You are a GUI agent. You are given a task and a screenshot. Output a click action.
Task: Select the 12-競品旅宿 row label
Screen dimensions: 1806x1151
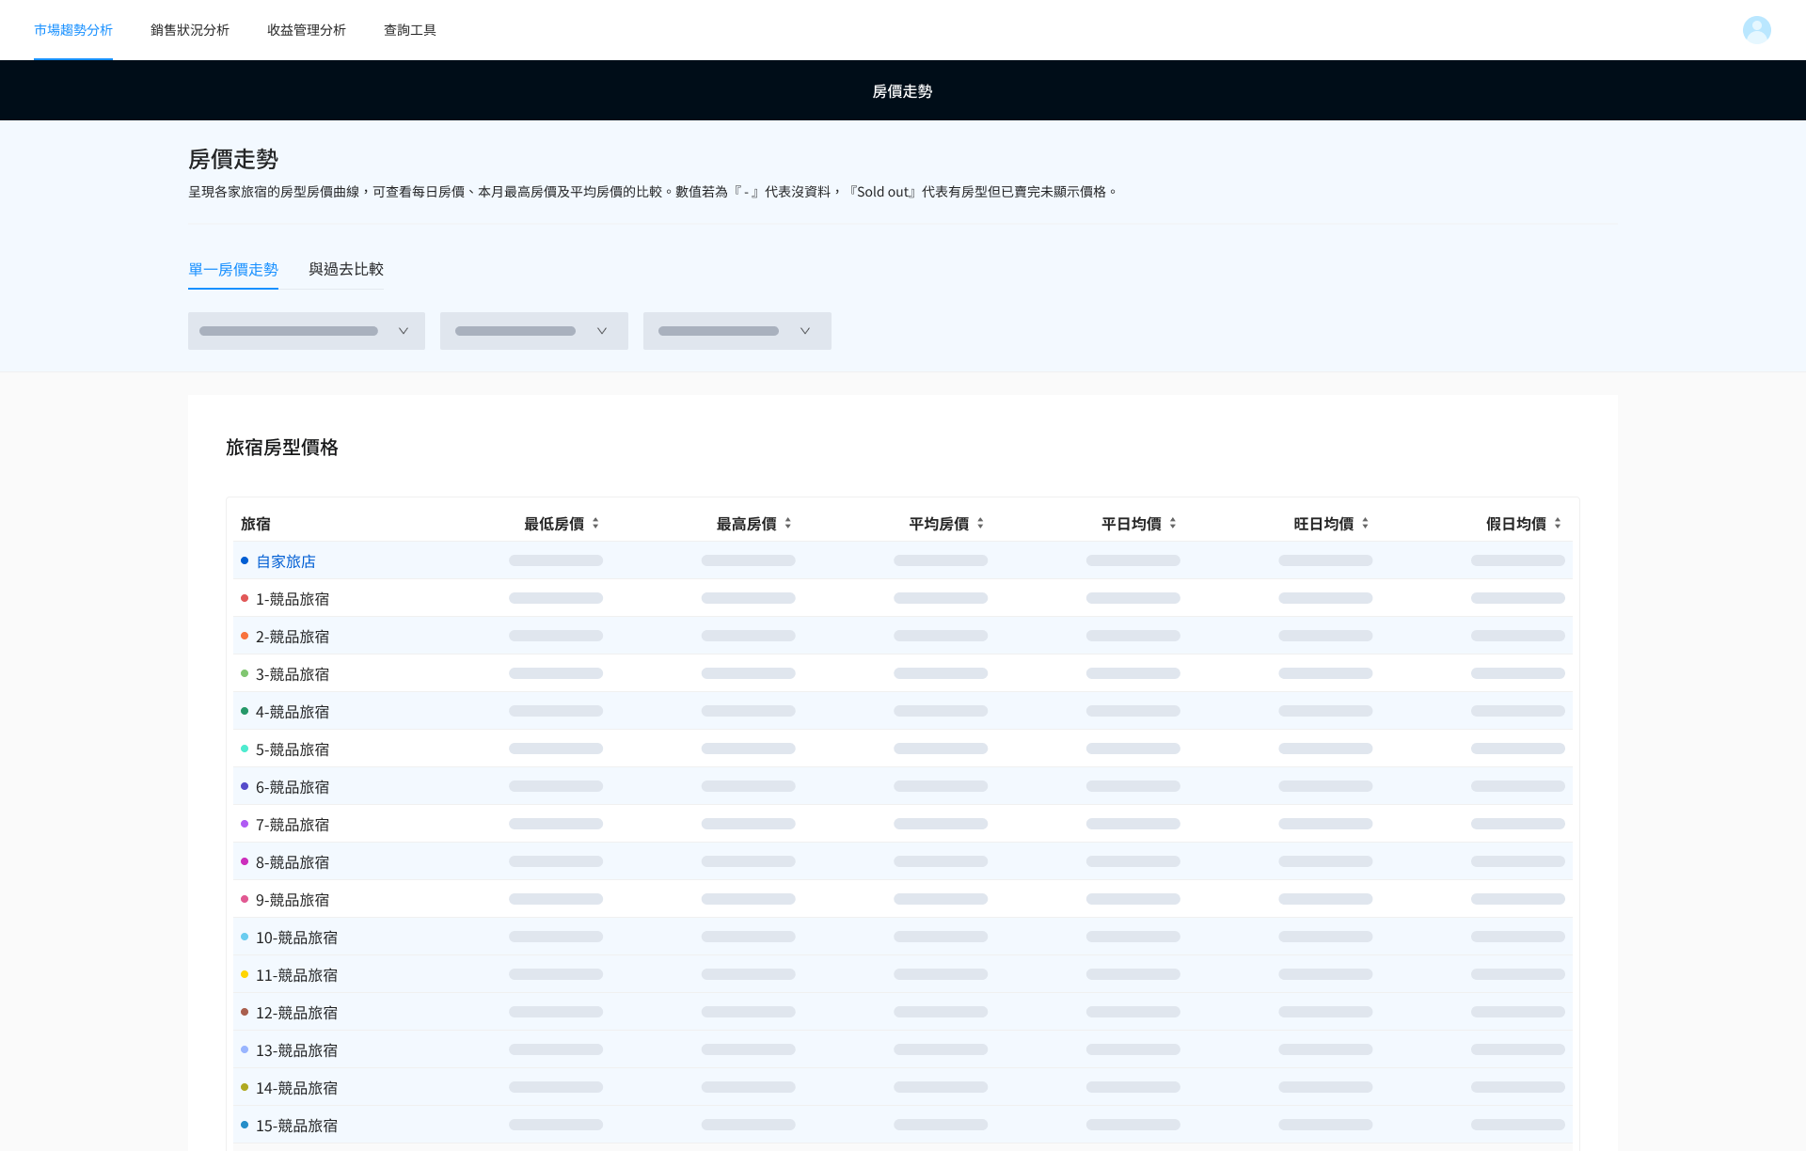[296, 1013]
